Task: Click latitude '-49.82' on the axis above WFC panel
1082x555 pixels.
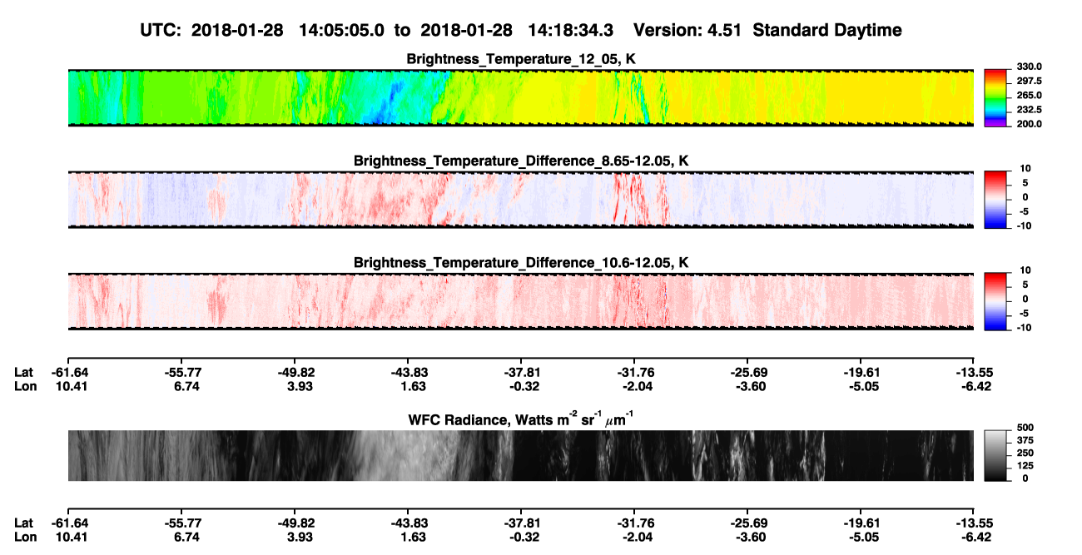Action: coord(295,373)
